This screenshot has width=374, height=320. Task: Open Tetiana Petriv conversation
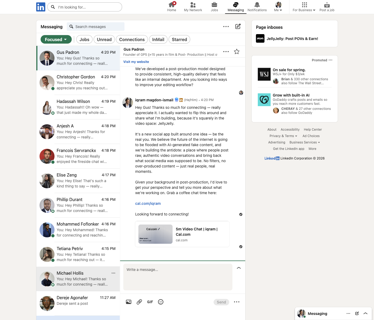coord(78,254)
